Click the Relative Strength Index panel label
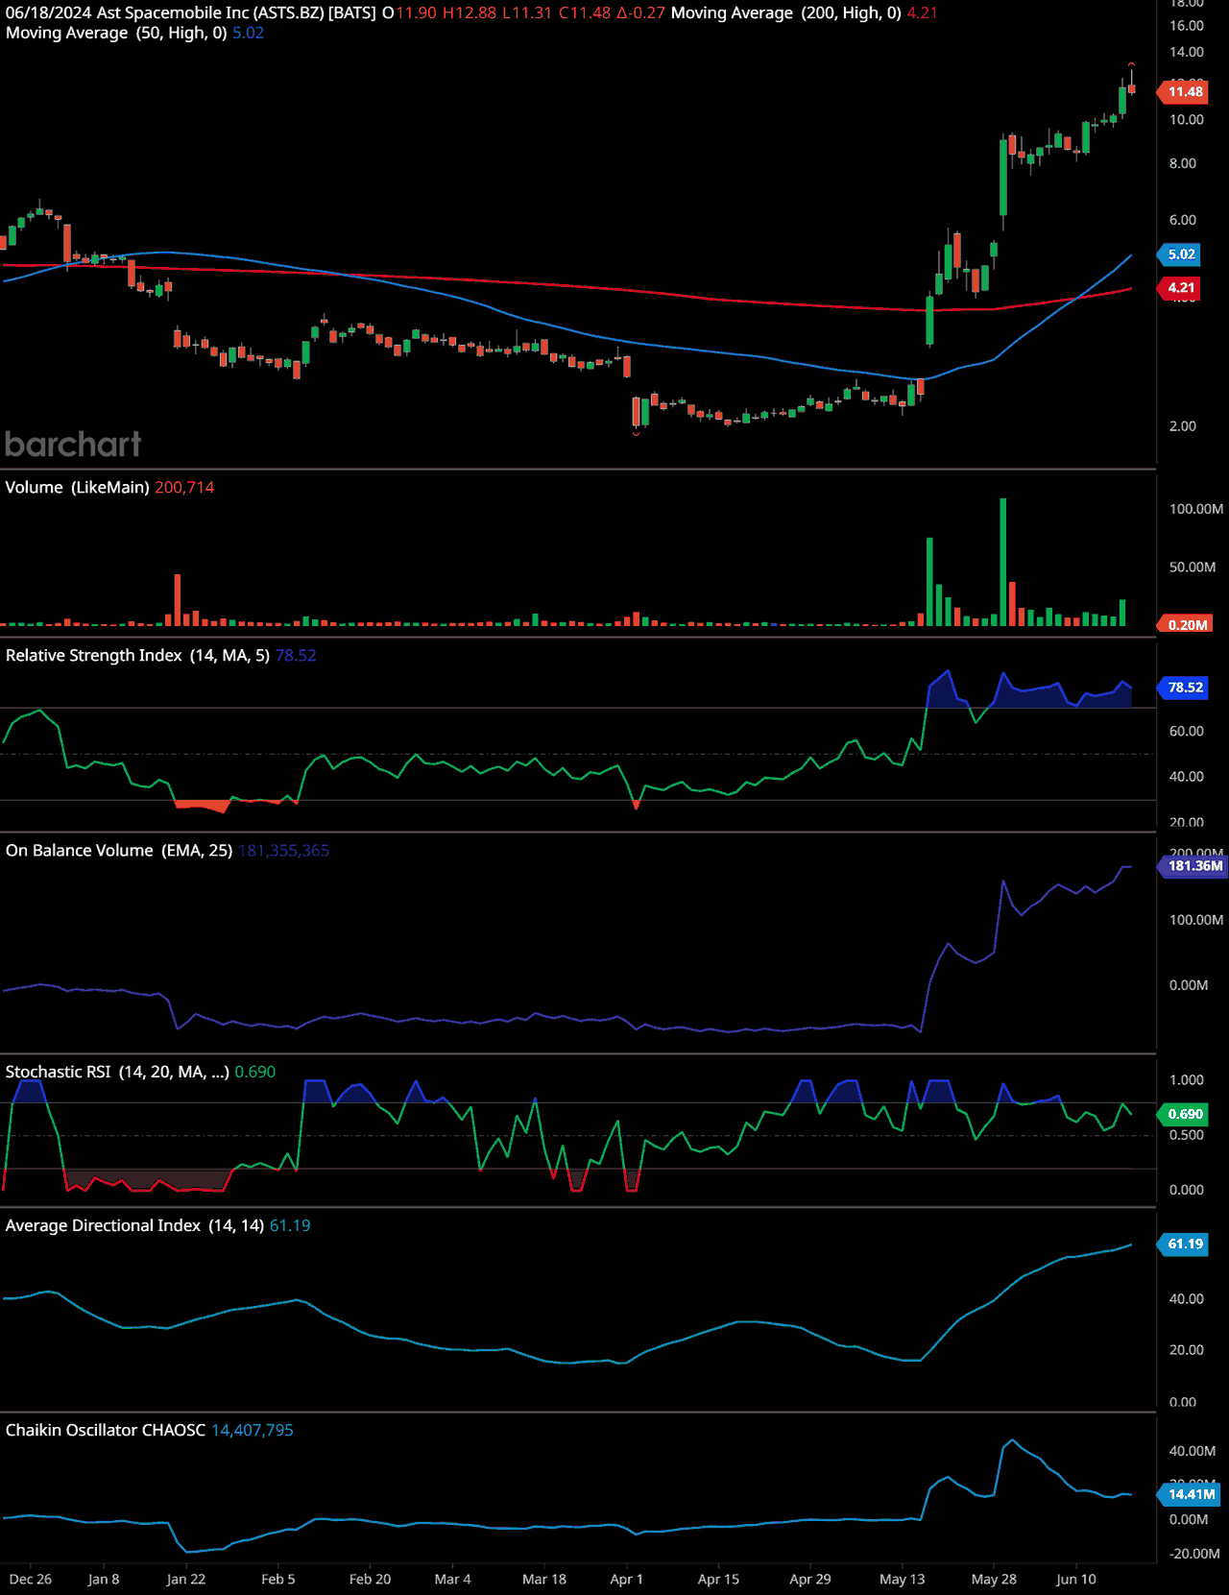1229x1595 pixels. 137,656
